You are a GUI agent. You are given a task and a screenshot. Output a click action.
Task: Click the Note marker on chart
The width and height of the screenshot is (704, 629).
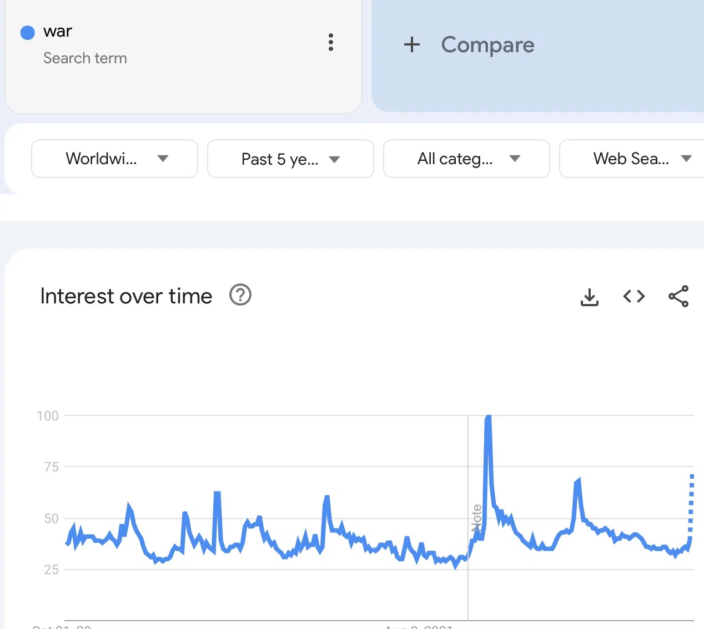476,519
